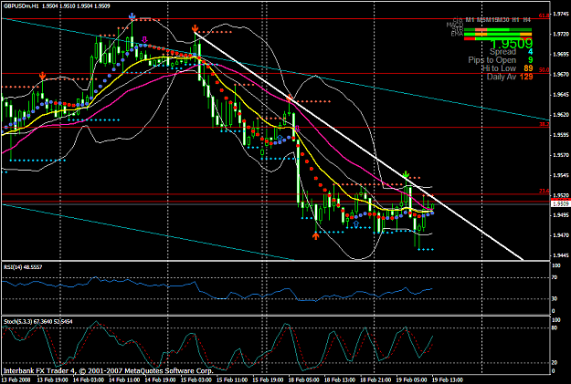571x384 pixels.
Task: Click the 1.9470 price axis label
Action: 561,235
